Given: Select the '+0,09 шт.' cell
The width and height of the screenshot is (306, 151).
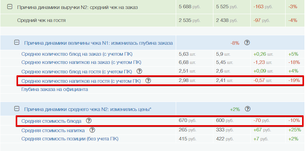Looking at the screenshot, I should click(x=263, y=71).
